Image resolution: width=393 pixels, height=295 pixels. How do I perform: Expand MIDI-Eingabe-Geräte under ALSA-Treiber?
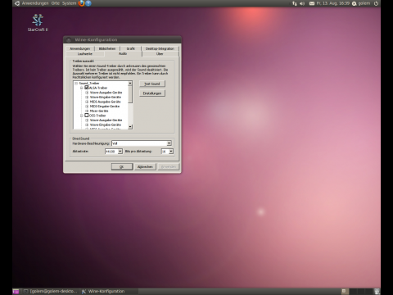87,107
